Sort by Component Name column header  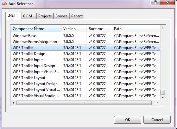pyautogui.click(x=36, y=29)
